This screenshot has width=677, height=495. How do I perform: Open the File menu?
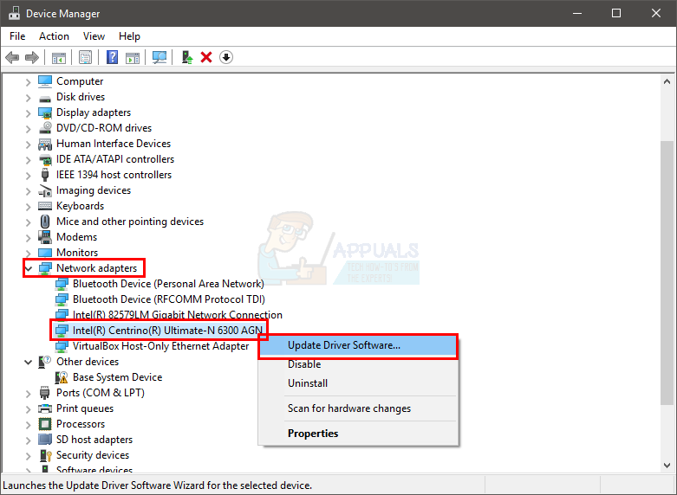[x=17, y=36]
